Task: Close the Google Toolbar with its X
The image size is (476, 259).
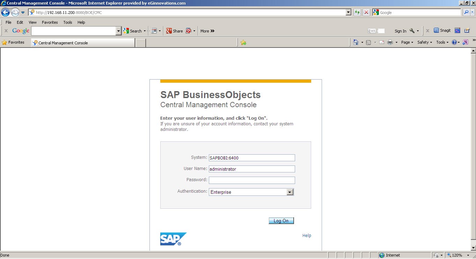Action: pyautogui.click(x=6, y=31)
